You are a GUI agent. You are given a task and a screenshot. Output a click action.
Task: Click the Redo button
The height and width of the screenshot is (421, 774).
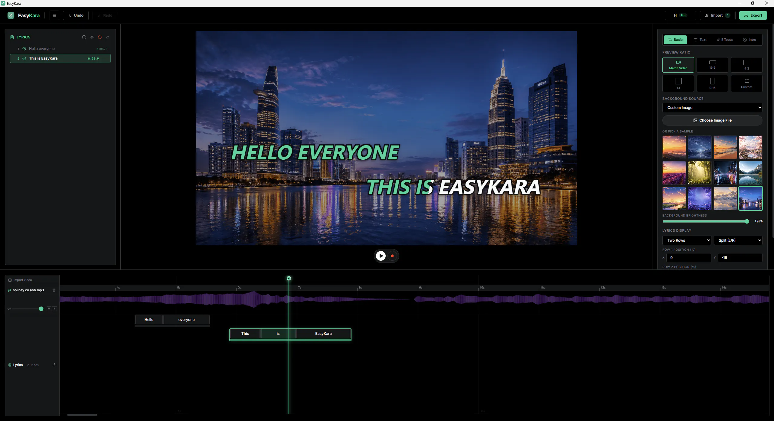point(105,15)
